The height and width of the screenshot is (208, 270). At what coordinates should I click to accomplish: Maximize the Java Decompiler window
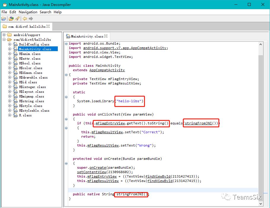[249, 5]
